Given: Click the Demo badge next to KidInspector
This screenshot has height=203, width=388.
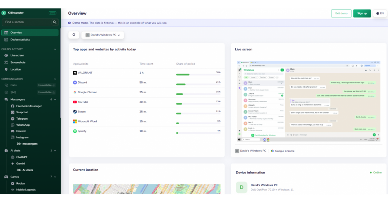Looking at the screenshot, I should [x=52, y=13].
